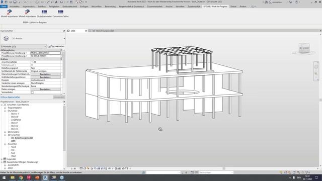322x181 pixels.
Task: Close the {3D} view tab
Action: click(86, 31)
